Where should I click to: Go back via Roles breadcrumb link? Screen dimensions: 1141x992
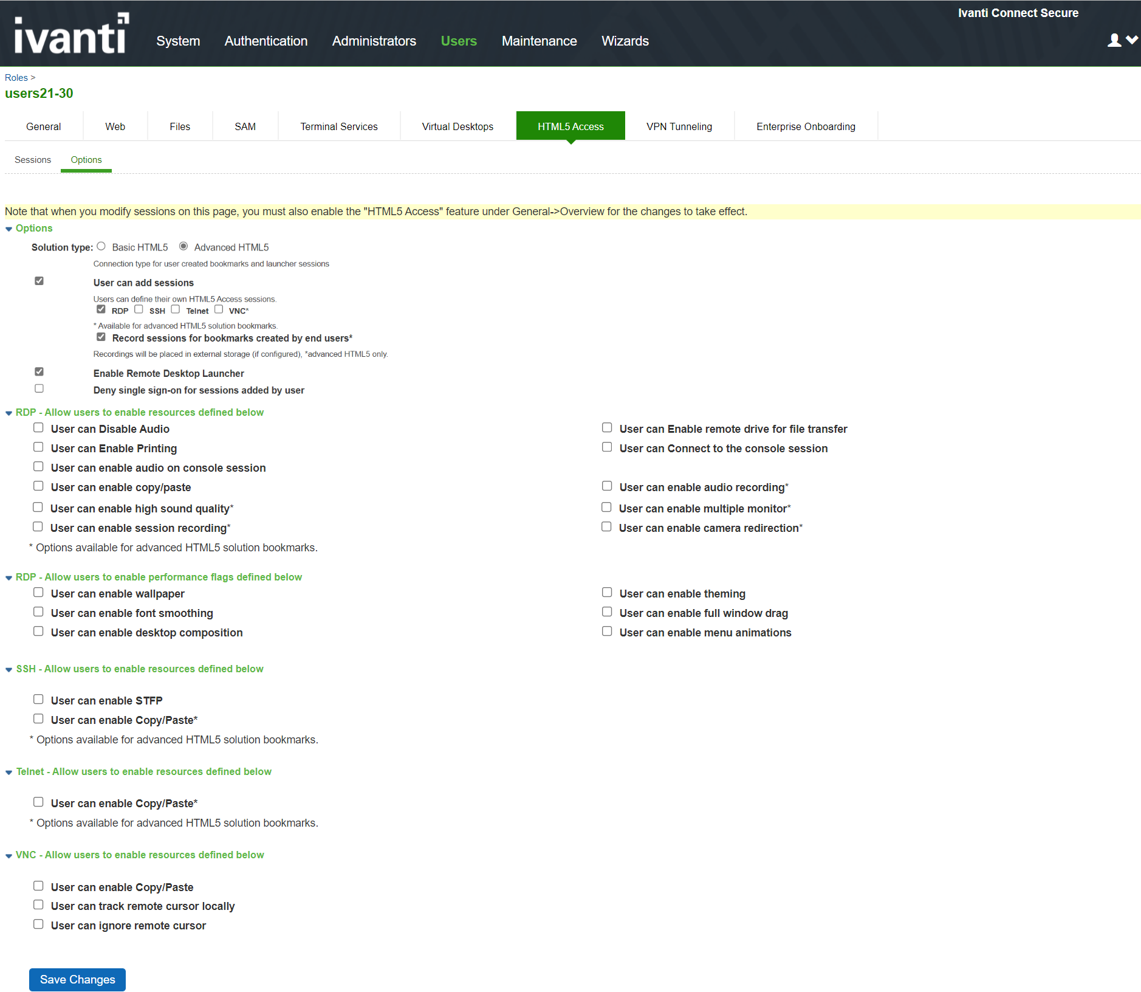16,78
